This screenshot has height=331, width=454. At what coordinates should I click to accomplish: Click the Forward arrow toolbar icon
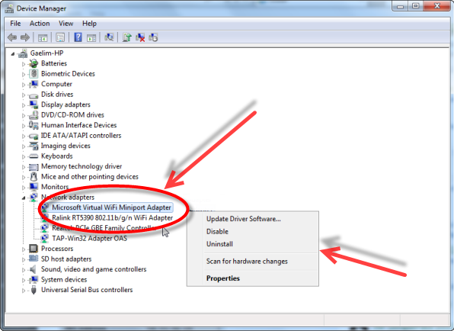(x=25, y=37)
